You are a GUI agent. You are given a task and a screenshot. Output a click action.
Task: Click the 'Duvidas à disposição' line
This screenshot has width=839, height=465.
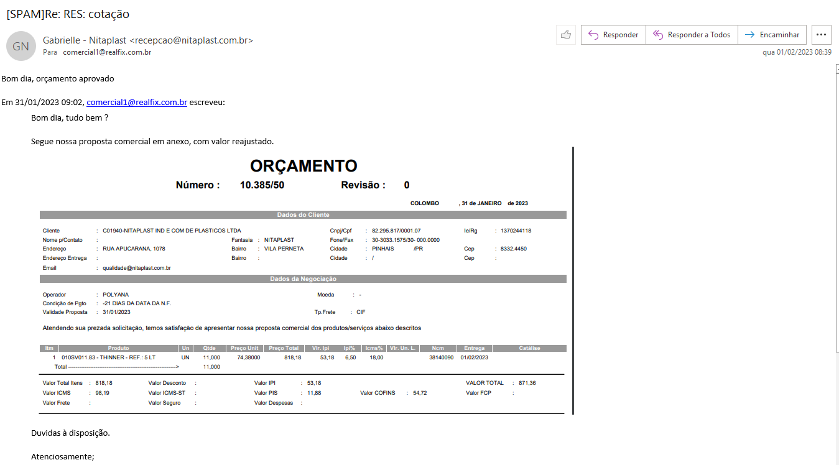click(x=70, y=433)
